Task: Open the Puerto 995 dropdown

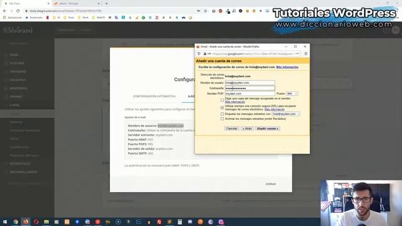Action: pos(292,94)
